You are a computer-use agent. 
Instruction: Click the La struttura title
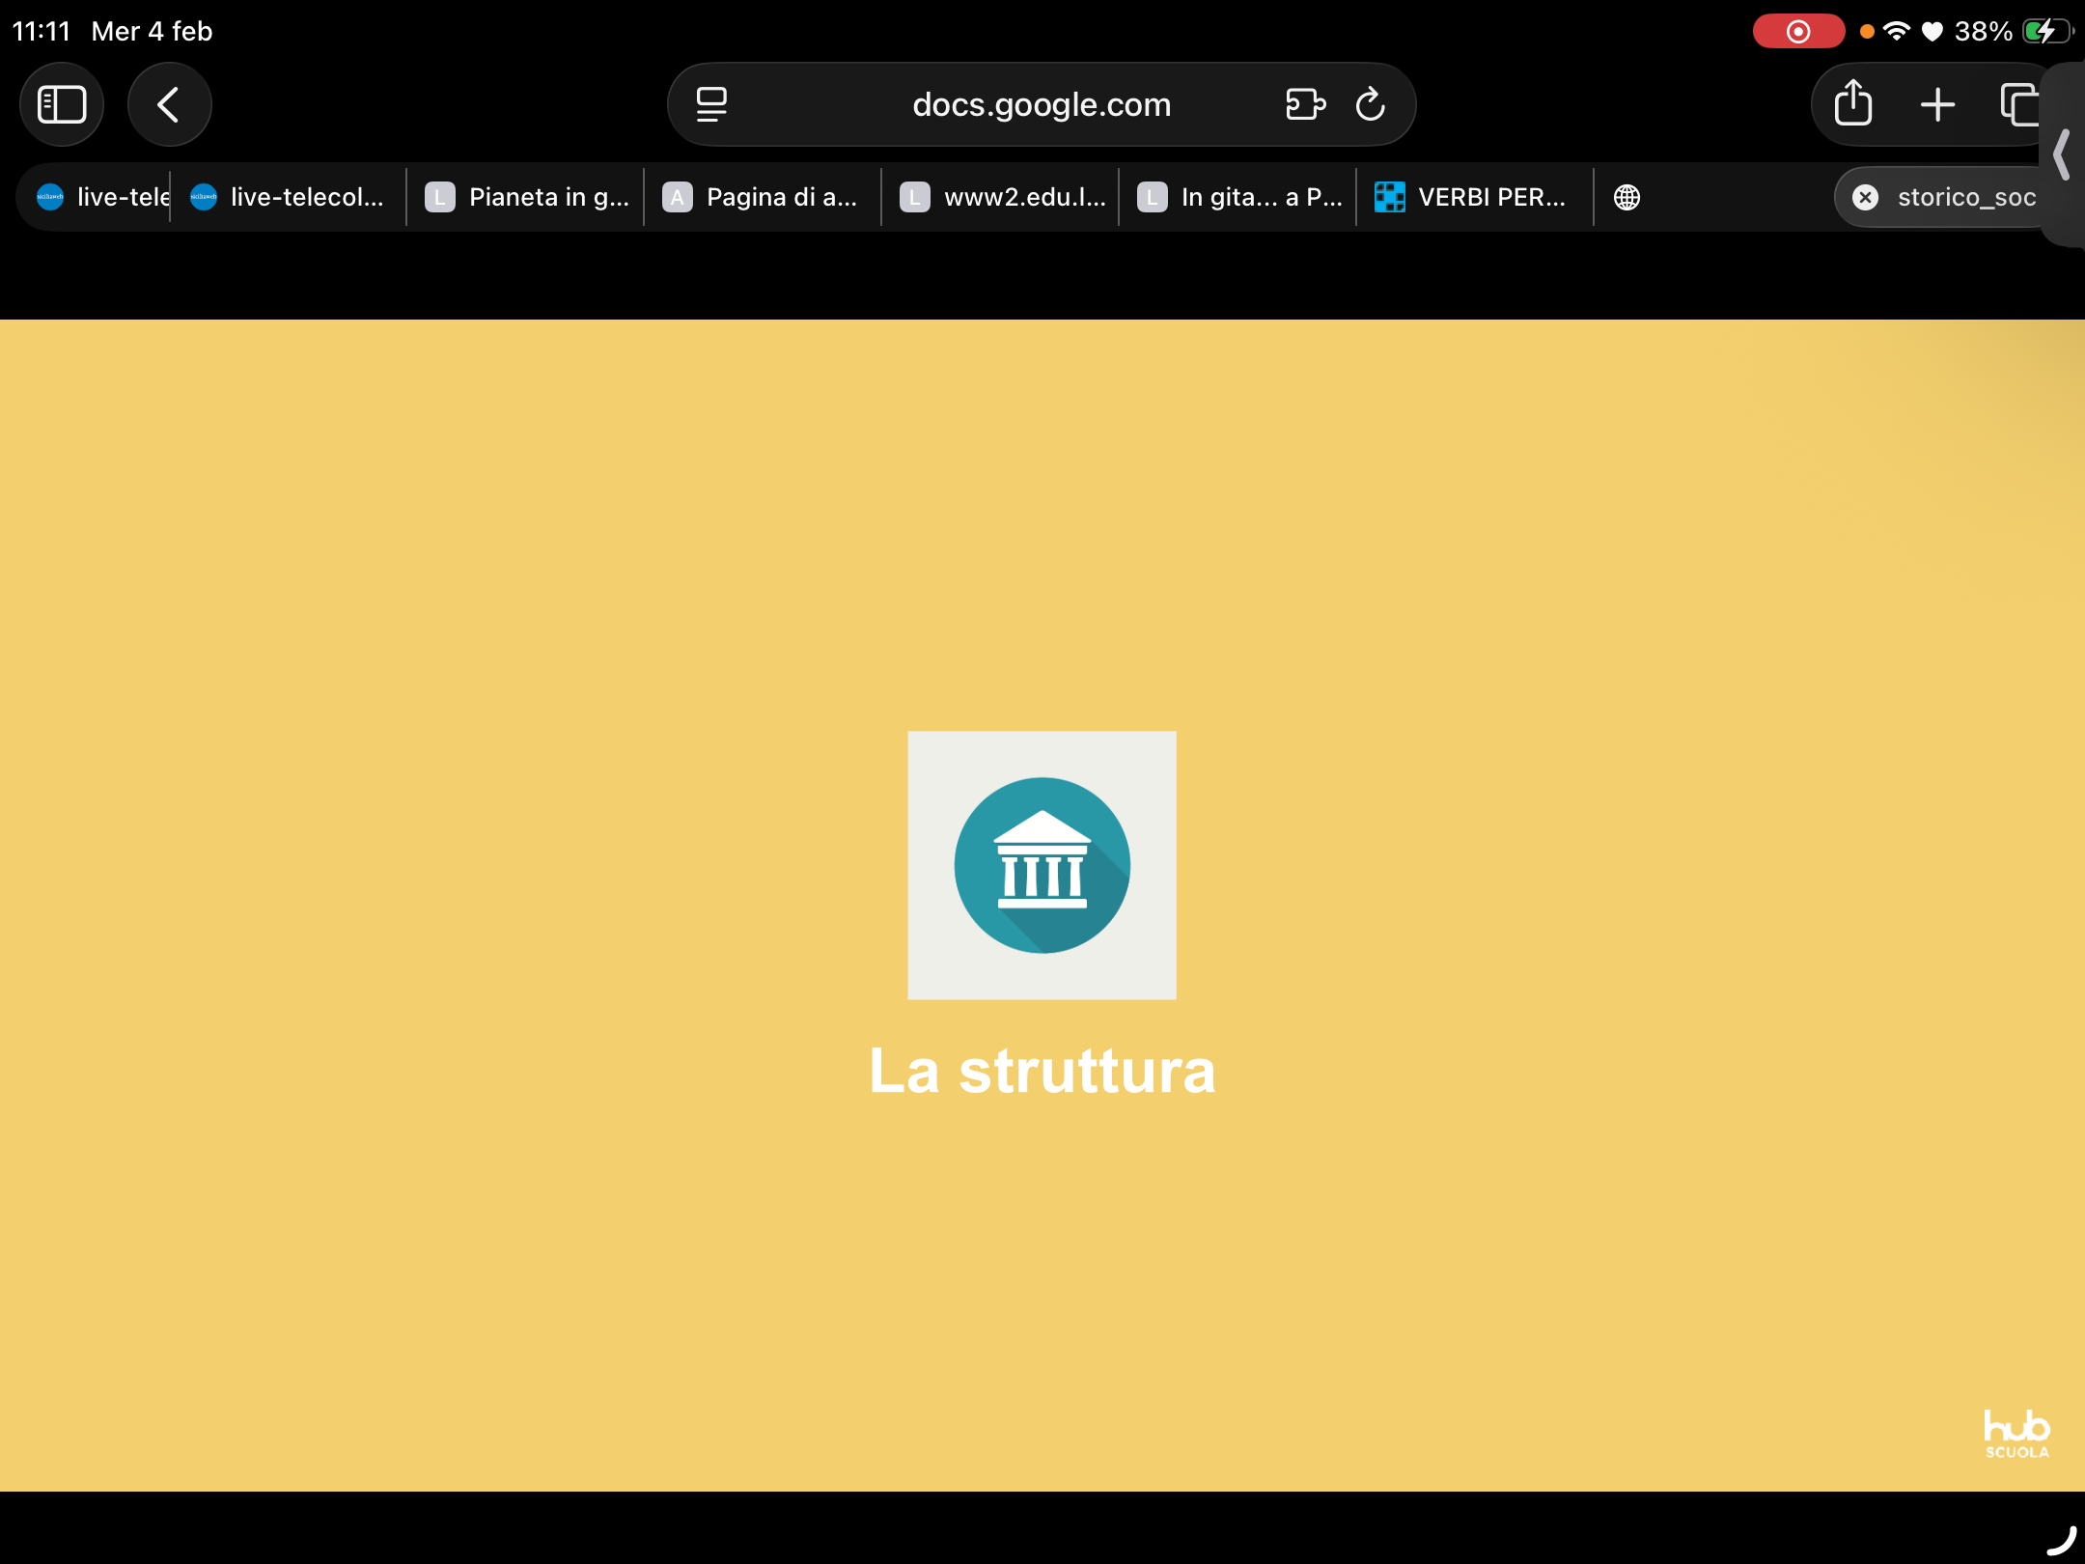(x=1042, y=1071)
